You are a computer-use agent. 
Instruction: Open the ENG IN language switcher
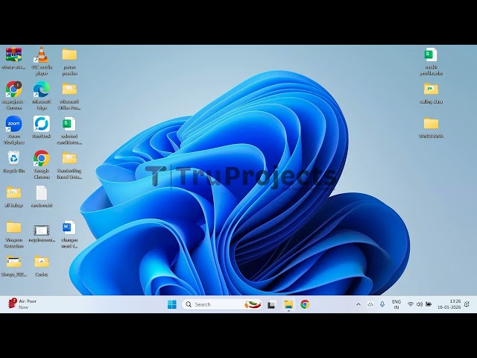coord(397,304)
